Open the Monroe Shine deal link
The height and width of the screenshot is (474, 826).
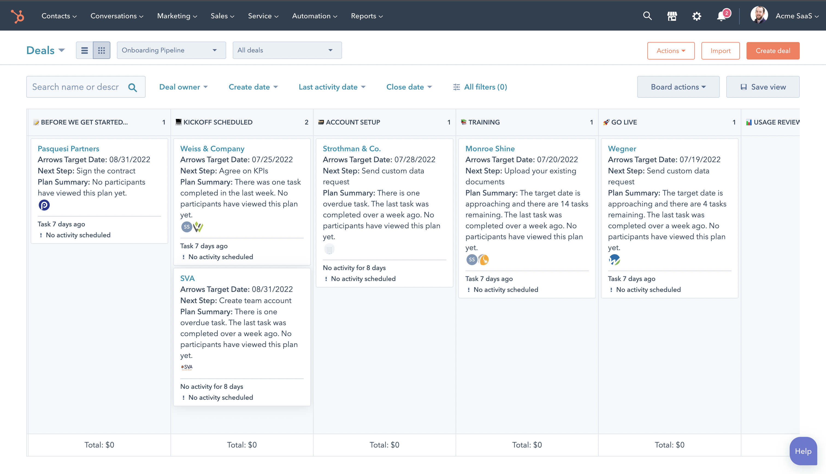(490, 149)
